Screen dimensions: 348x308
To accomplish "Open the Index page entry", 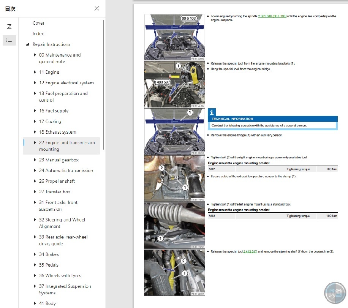I will coord(38,33).
